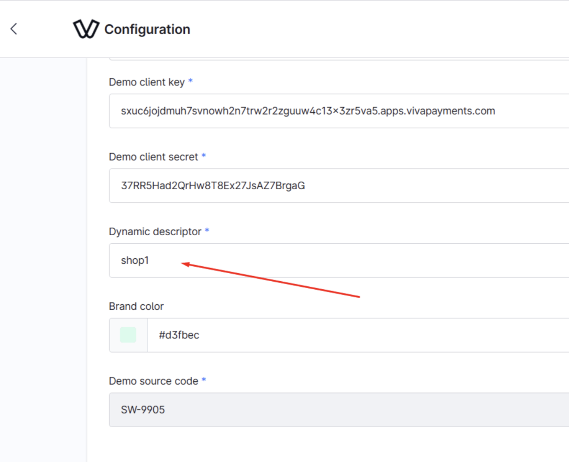This screenshot has height=462, width=569.
Task: Click the Viva Wallet logo icon
Action: pos(86,29)
